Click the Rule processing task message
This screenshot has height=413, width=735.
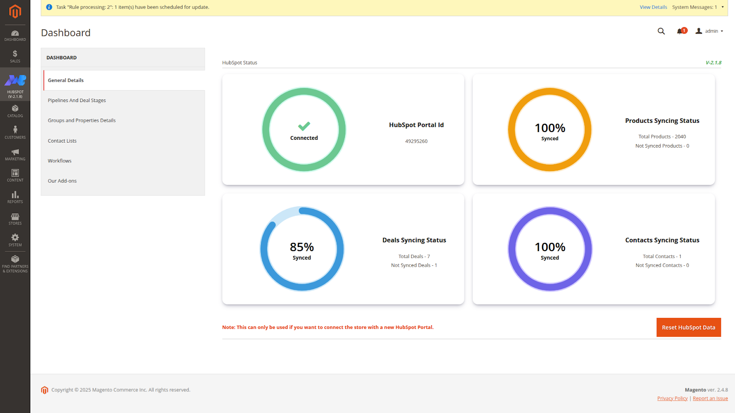[x=132, y=7]
